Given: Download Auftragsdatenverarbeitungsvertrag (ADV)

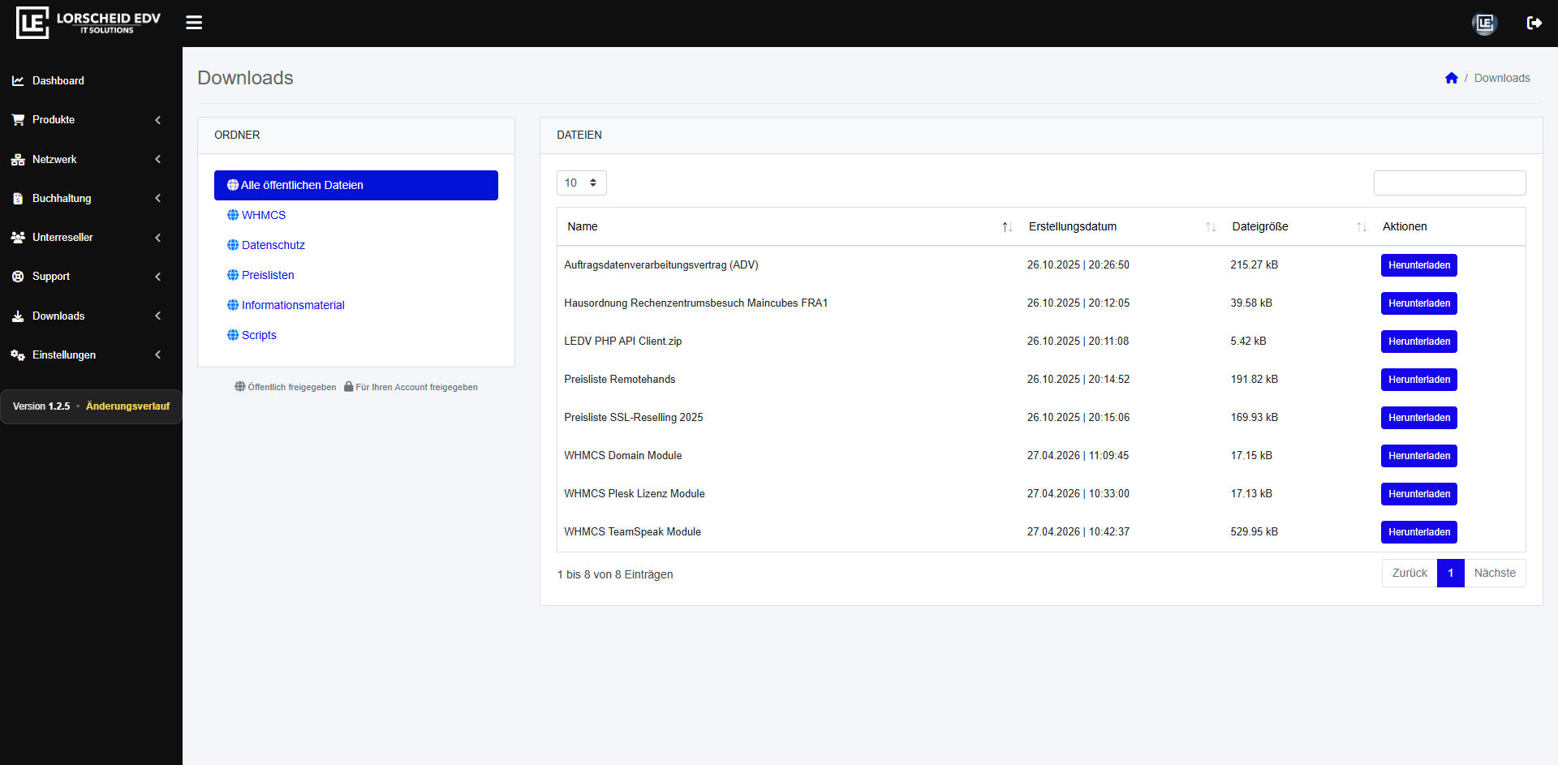Looking at the screenshot, I should [1418, 265].
